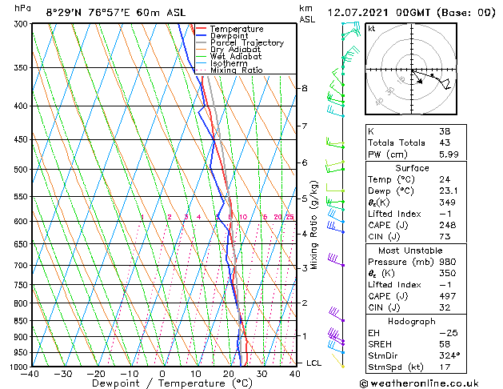Click the SREH value 58
The width and height of the screenshot is (503, 389).
point(445,344)
